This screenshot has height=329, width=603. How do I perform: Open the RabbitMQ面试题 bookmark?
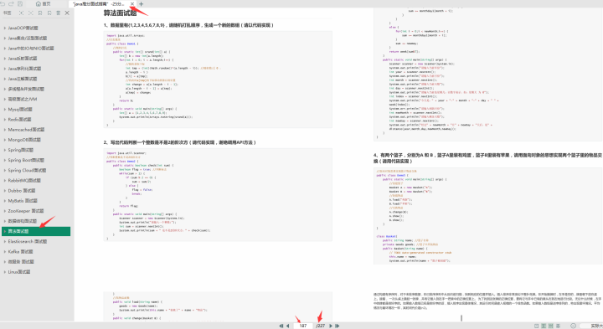24,181
